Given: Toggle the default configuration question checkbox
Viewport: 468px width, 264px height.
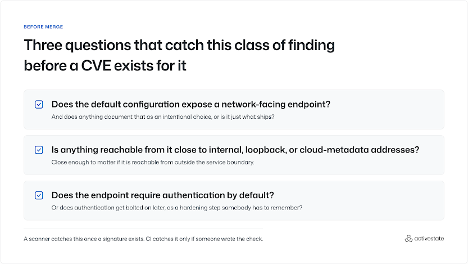Looking at the screenshot, I should click(x=39, y=104).
